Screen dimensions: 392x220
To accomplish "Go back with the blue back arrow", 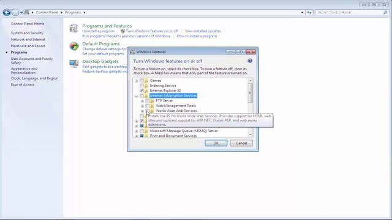I will pos(7,12).
